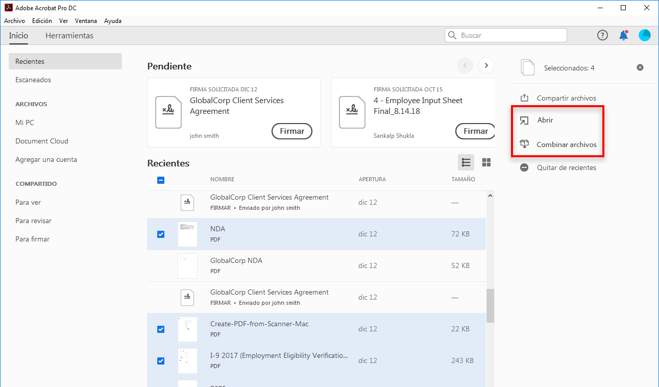Image resolution: width=659 pixels, height=387 pixels.
Task: Switch to list view icon
Action: (x=466, y=162)
